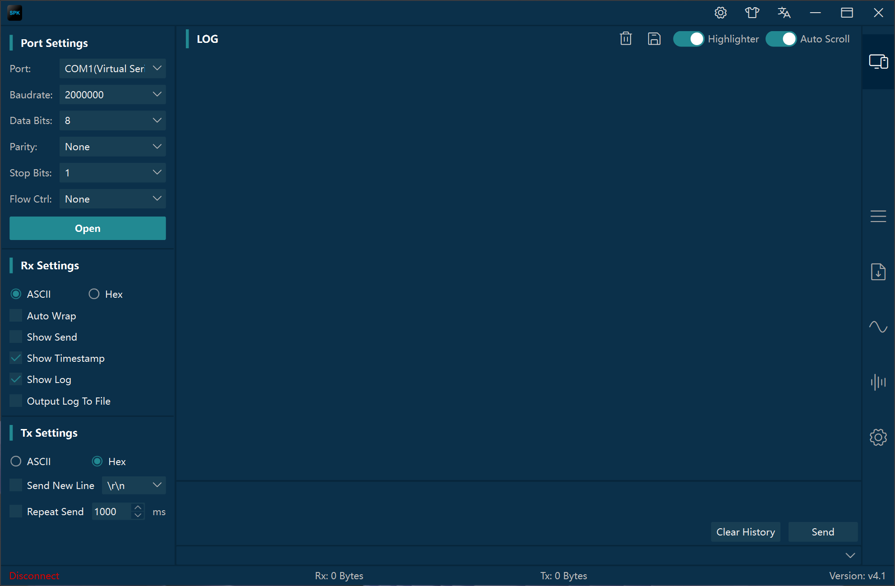This screenshot has height=586, width=895.
Task: Click the Tx Settings heading
Action: [49, 433]
